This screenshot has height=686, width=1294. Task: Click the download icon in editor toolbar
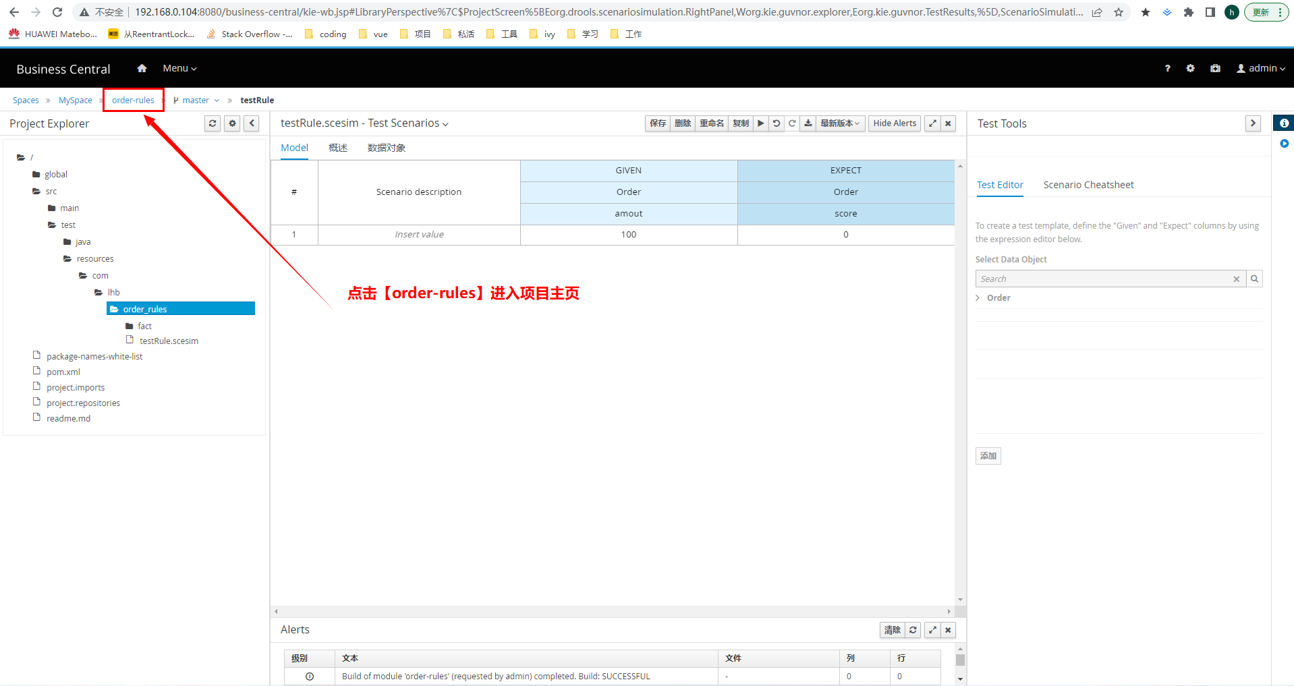coord(808,123)
